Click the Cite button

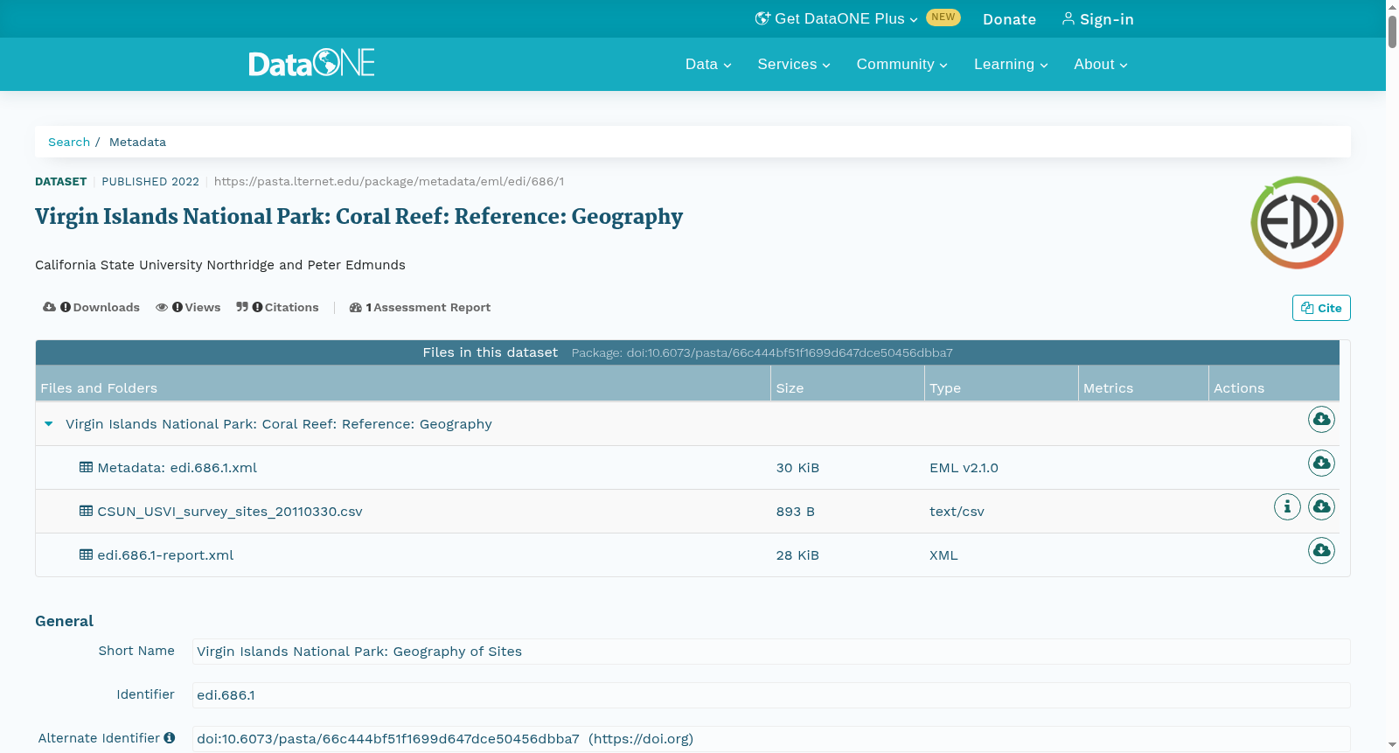coord(1321,308)
